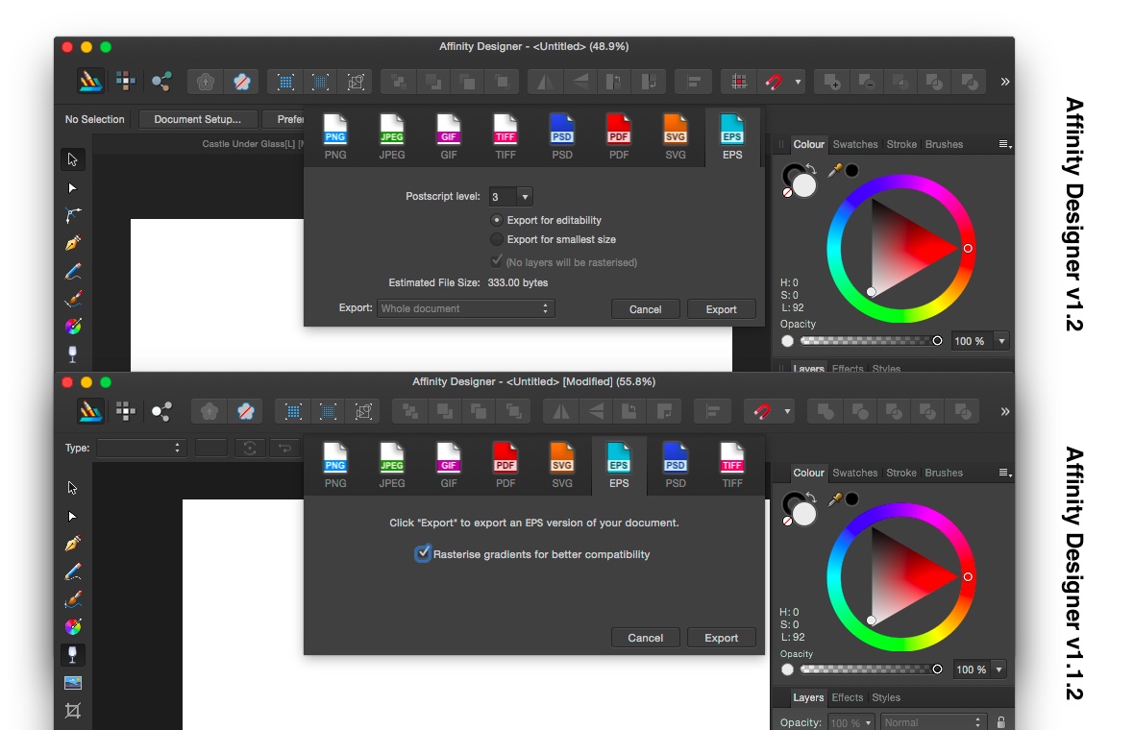Click Document Setup button in top window
This screenshot has width=1134, height=730.
[x=197, y=119]
